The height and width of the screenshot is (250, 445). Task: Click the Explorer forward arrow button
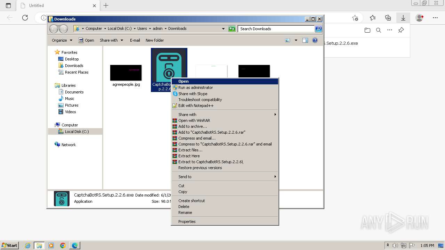point(63,29)
